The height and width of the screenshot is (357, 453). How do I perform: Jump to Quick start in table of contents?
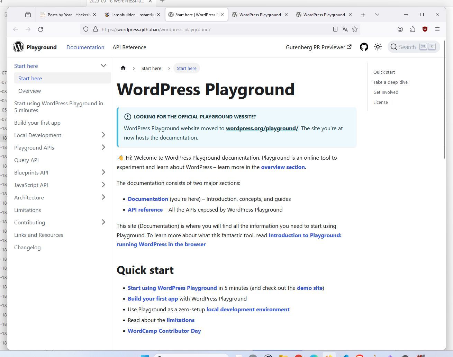tap(384, 72)
